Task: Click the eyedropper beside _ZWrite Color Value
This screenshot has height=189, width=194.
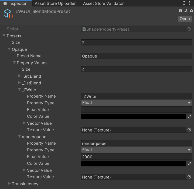Action: click(x=189, y=116)
